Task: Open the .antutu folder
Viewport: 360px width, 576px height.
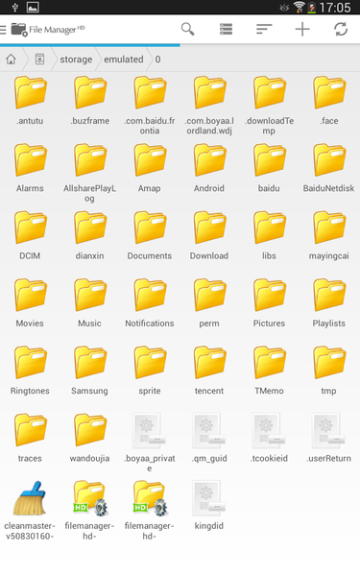Action: pos(30,99)
